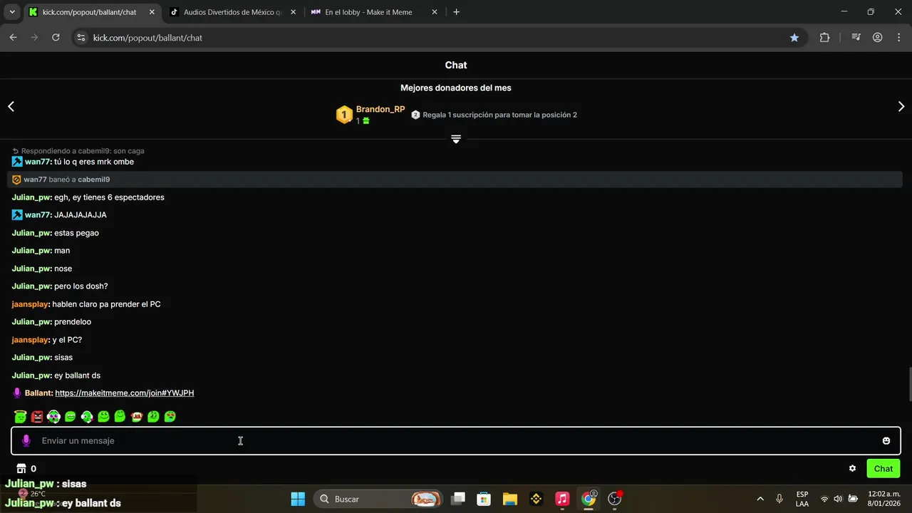Show hidden system tray icons

(760, 499)
